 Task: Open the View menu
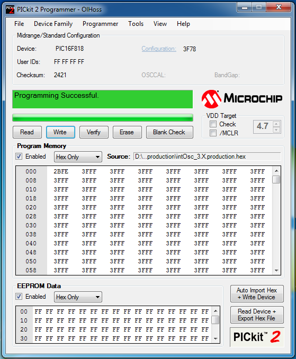[x=160, y=24]
